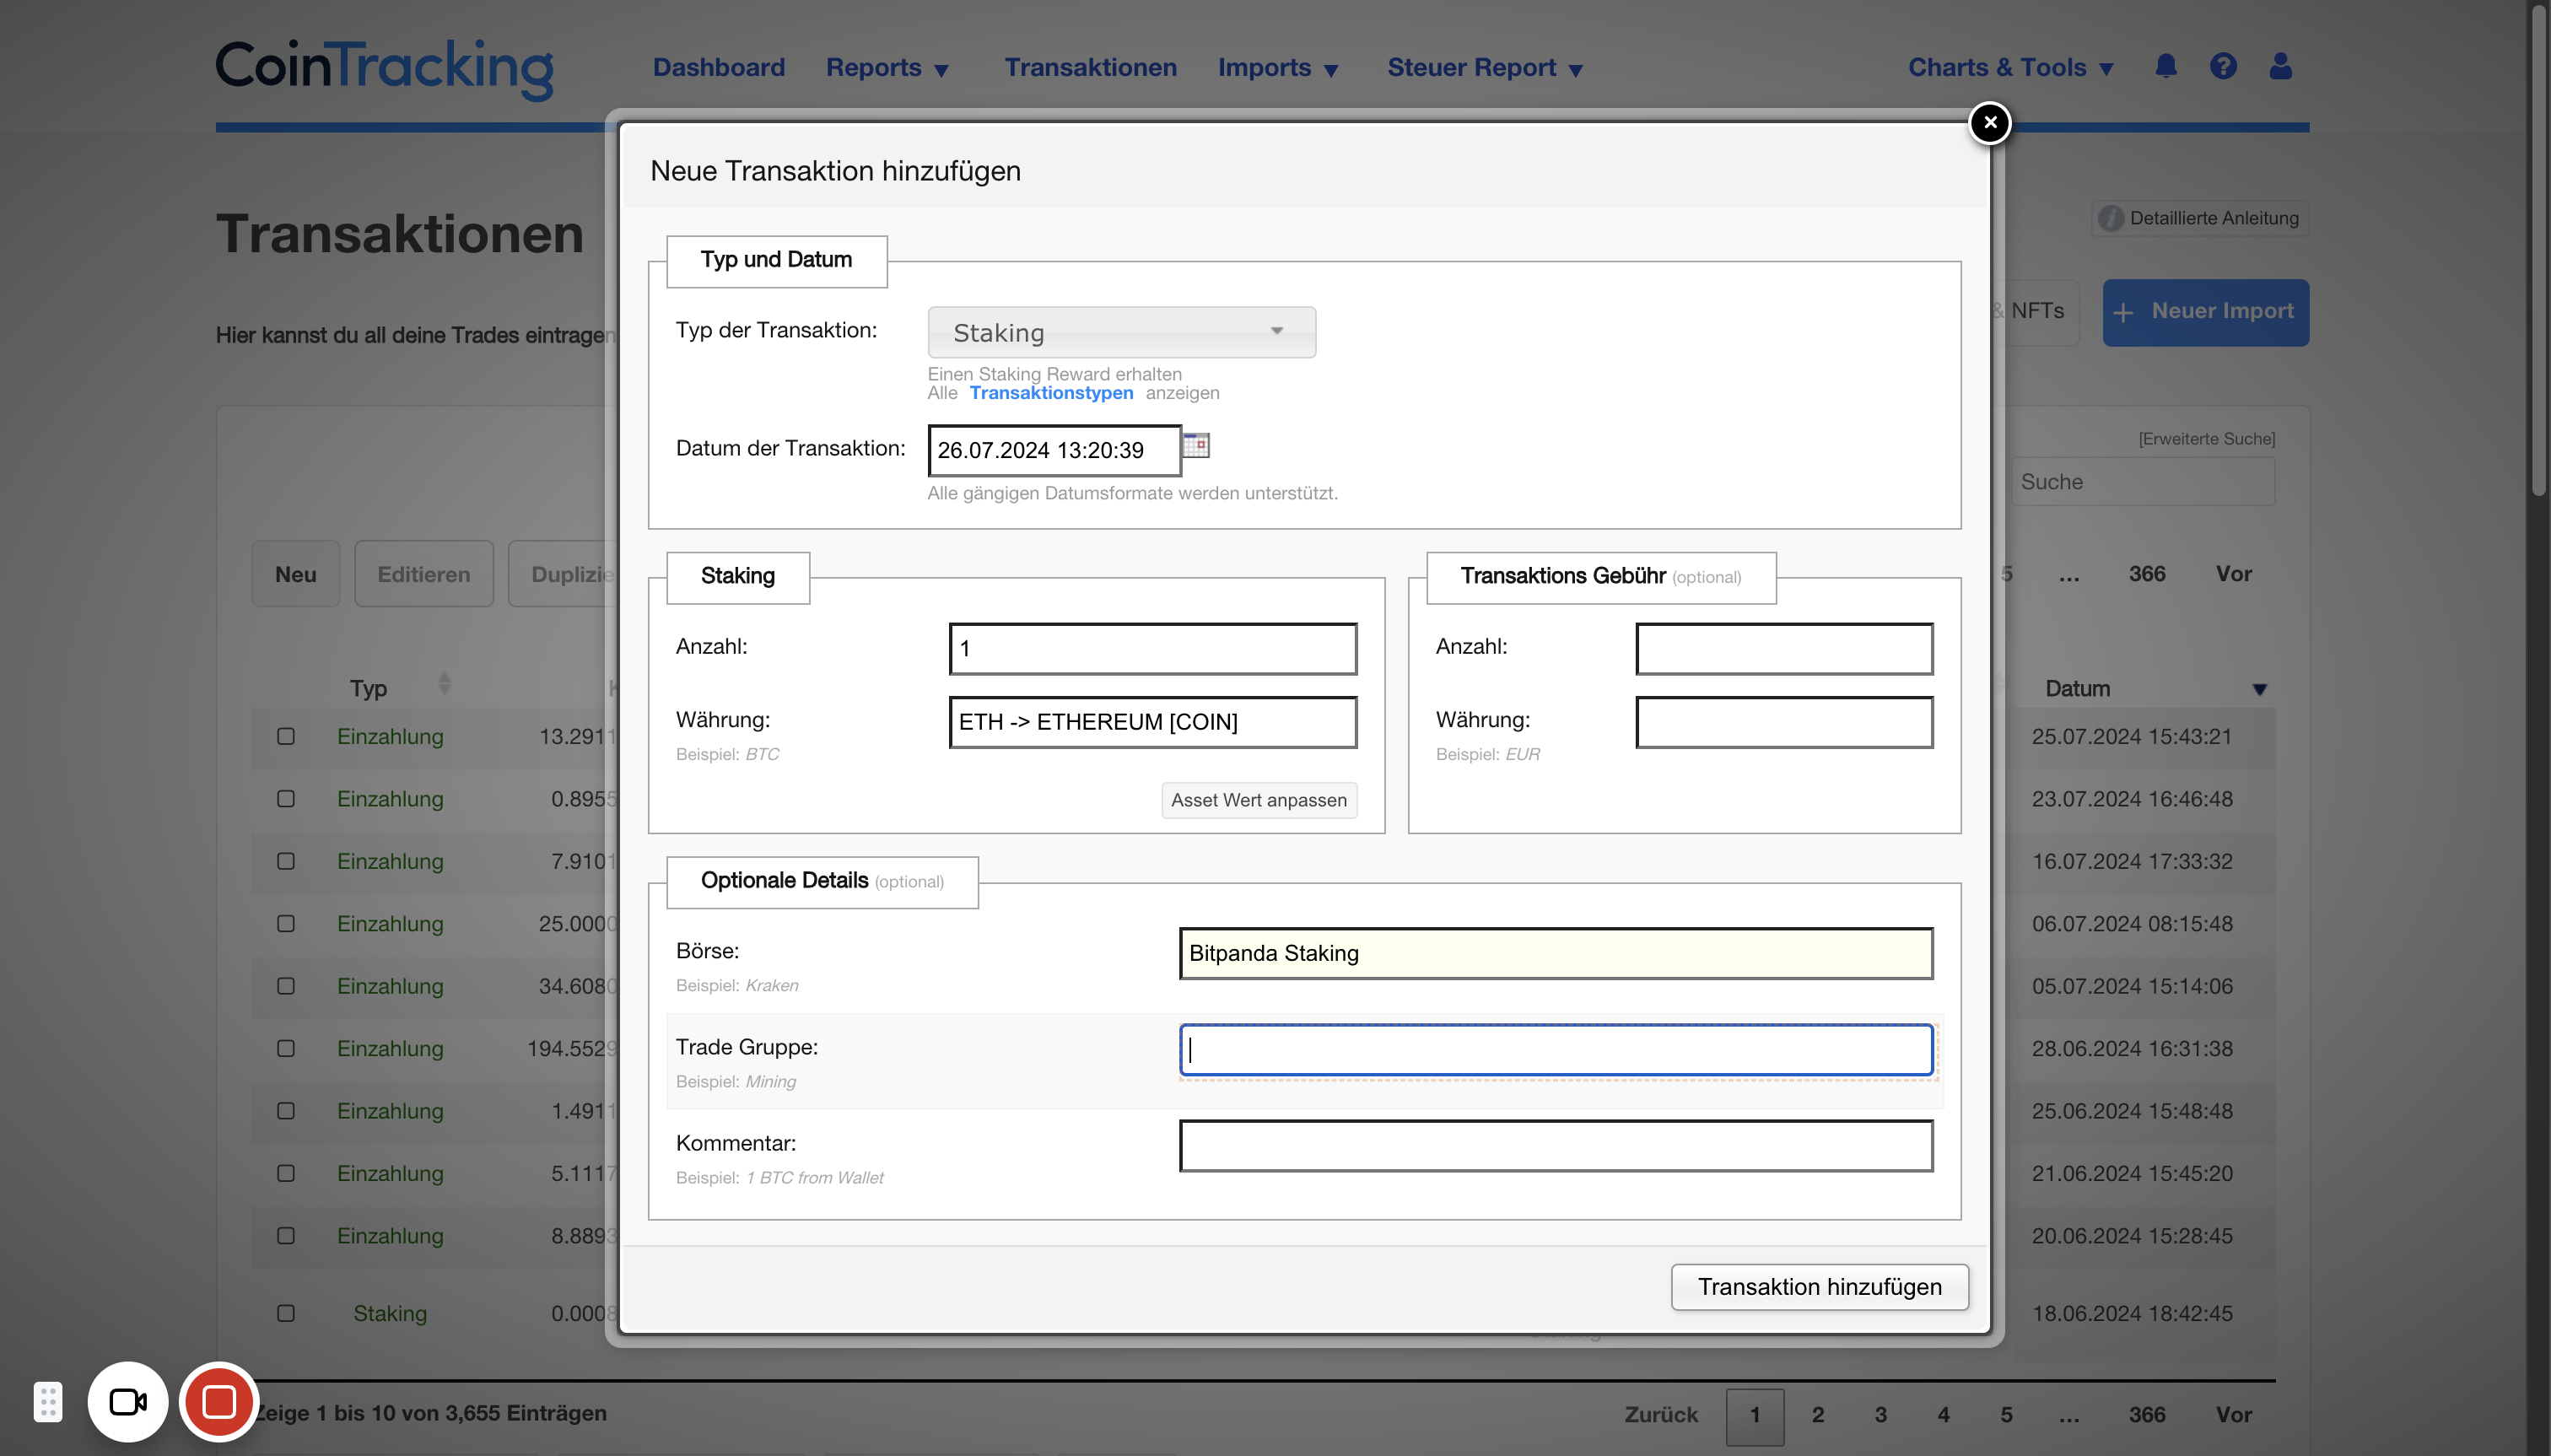
Task: Check the 25.07.2024 Einzahlung row checkbox
Action: 286,736
